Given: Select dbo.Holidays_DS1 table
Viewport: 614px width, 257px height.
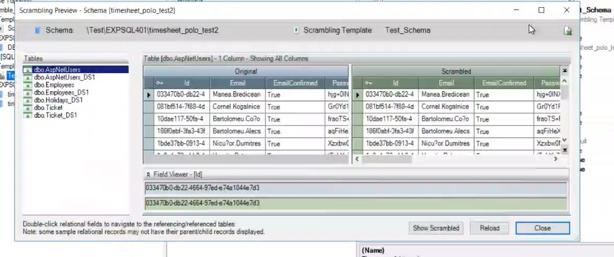Looking at the screenshot, I should pos(58,100).
